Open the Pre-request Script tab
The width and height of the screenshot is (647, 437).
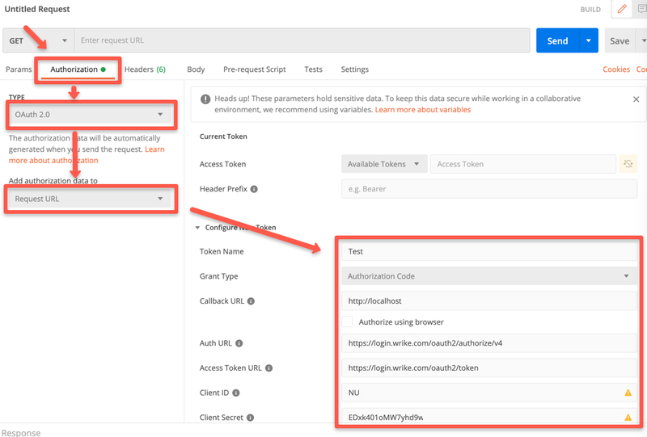(254, 69)
